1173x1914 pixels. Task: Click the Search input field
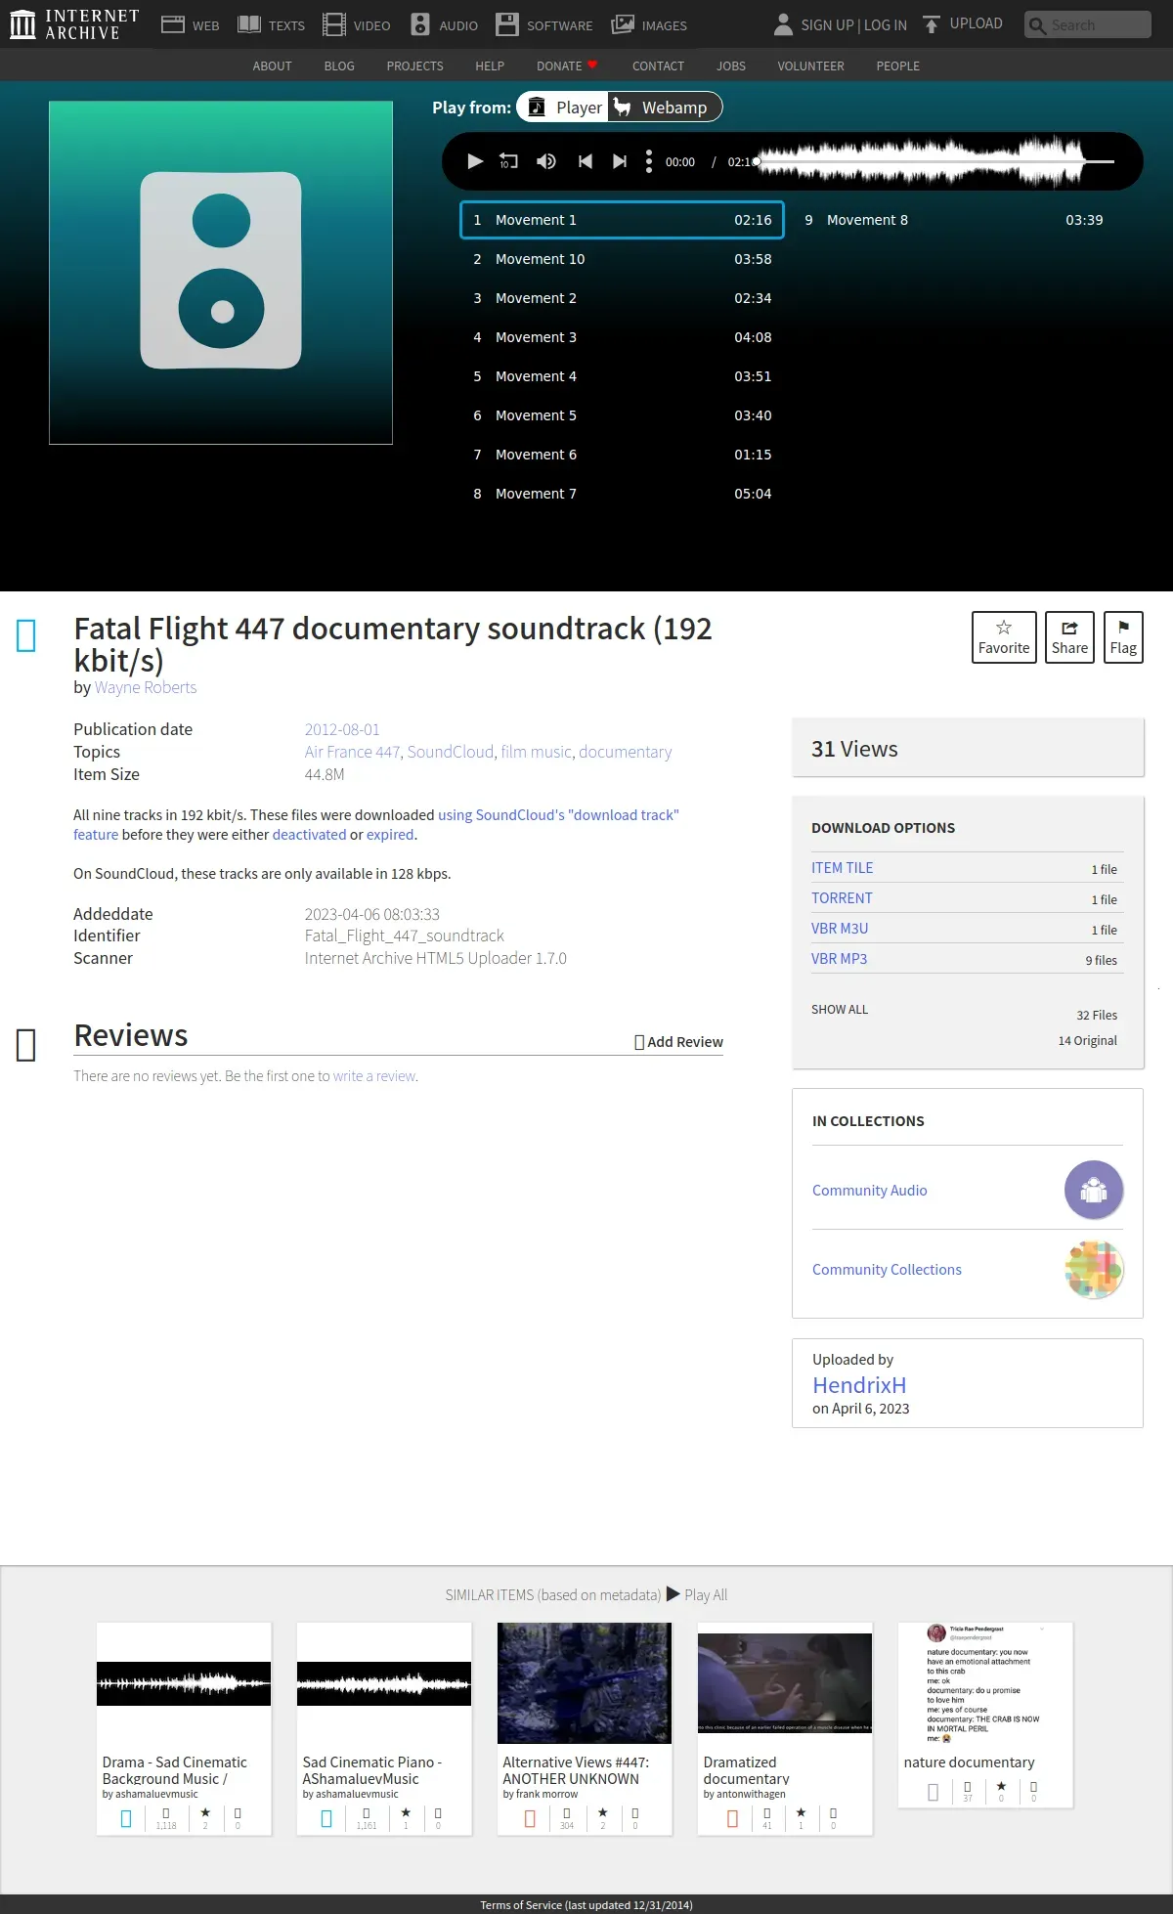point(1087,24)
